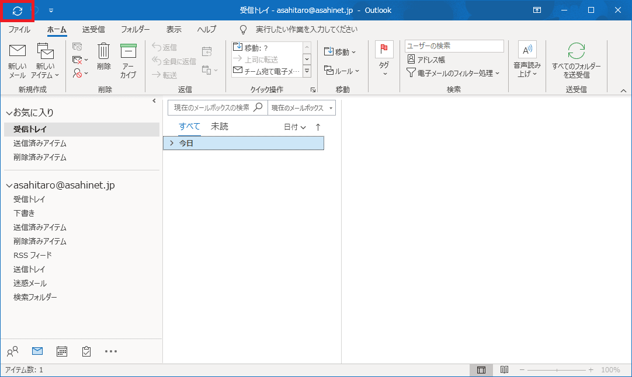Open the 日付 sort dropdown
632x377 pixels.
click(x=294, y=127)
